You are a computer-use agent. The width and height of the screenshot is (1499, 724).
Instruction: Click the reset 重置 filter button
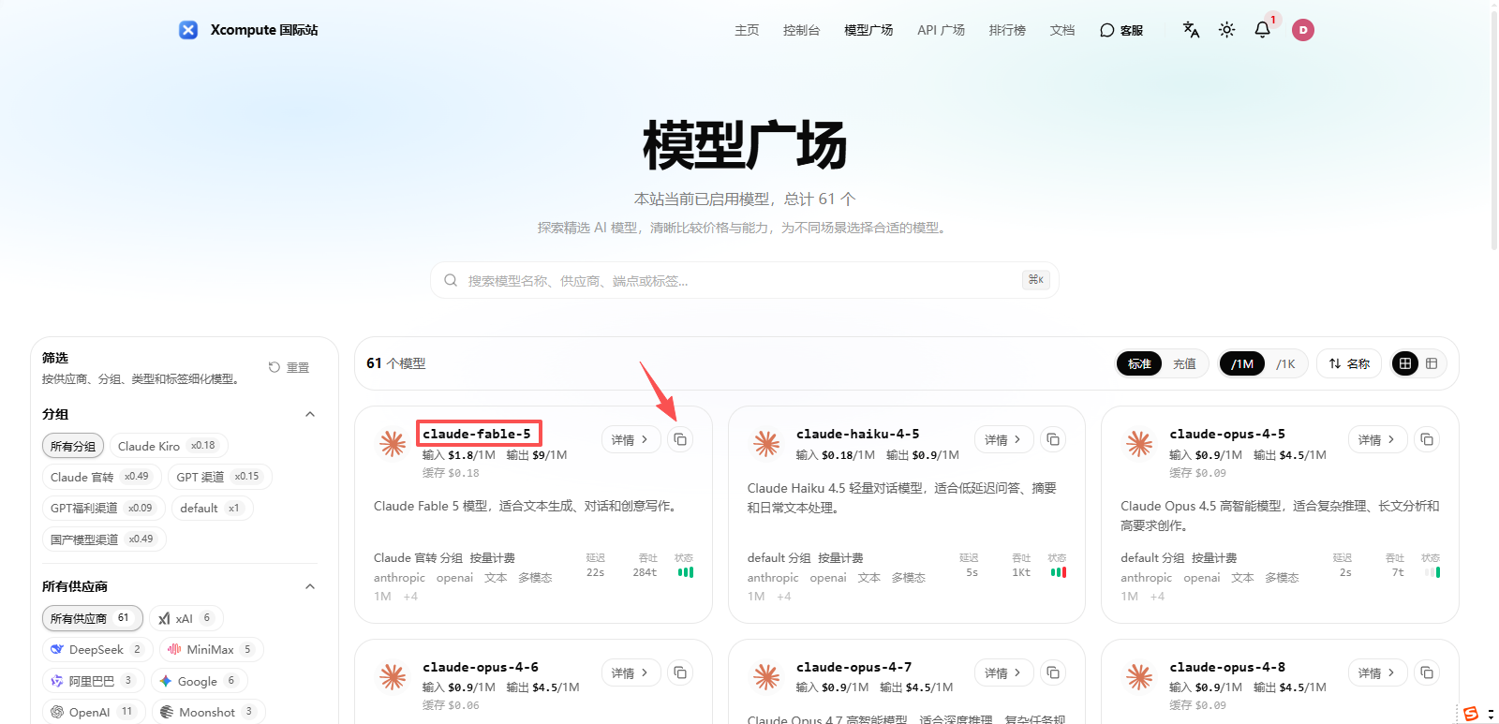289,367
